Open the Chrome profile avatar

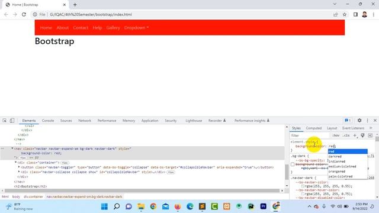coord(365,14)
